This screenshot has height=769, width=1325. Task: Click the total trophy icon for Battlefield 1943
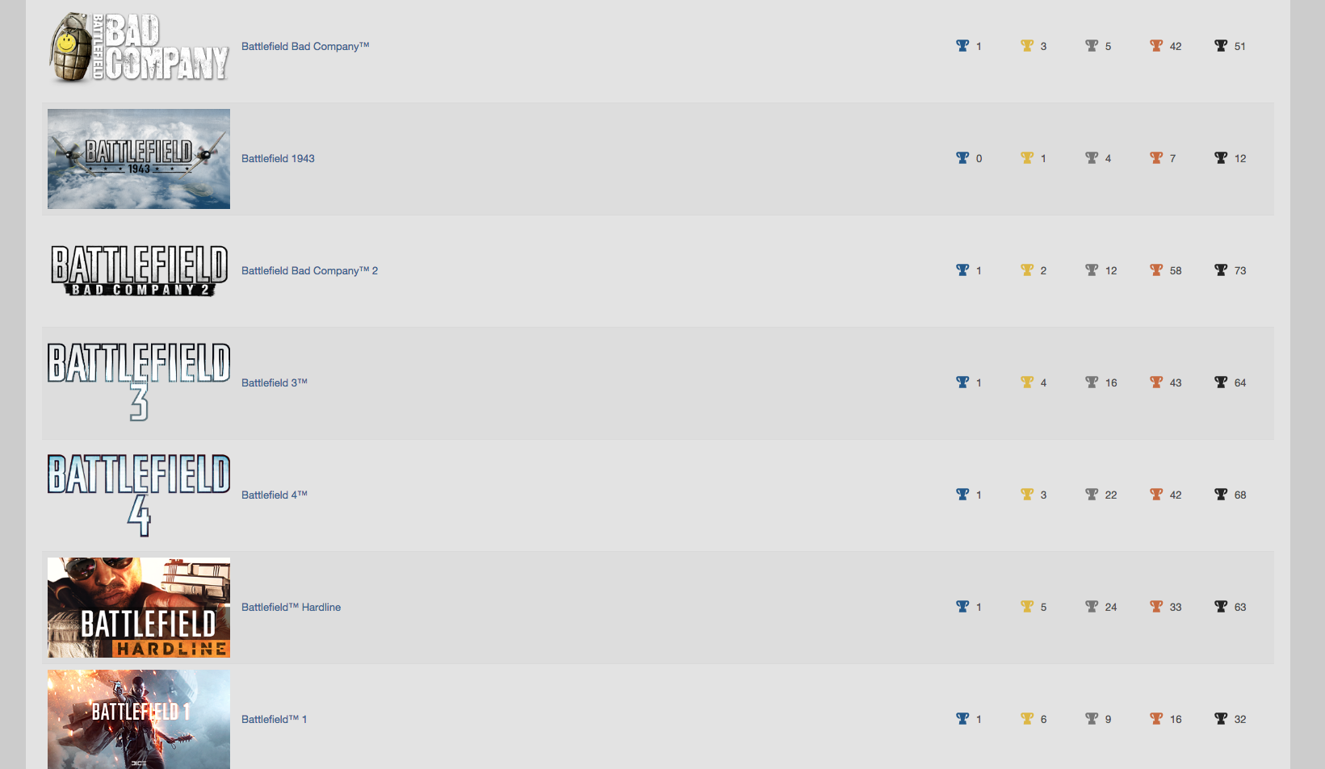pos(1221,158)
